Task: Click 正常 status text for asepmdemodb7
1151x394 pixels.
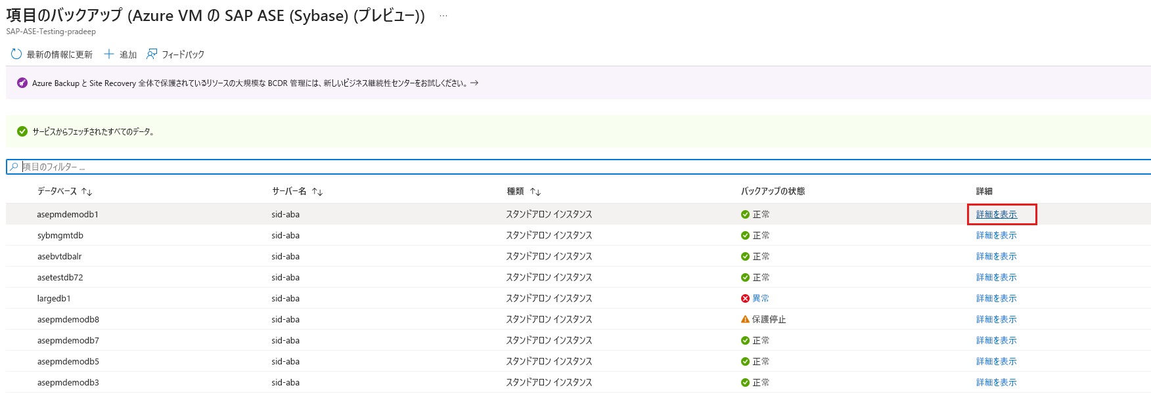Action: pyautogui.click(x=761, y=340)
